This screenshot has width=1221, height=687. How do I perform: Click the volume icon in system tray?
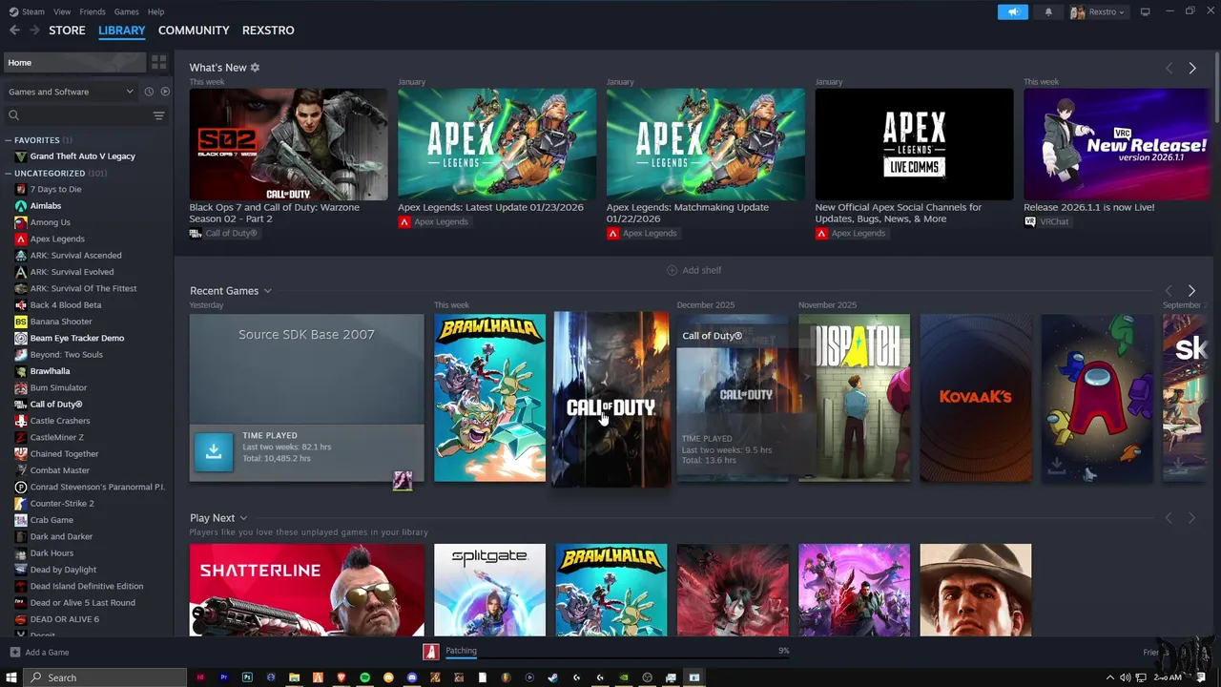pos(1126,677)
